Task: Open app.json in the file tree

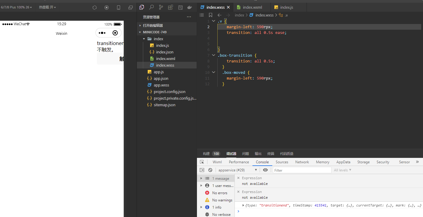Action: click(x=161, y=78)
